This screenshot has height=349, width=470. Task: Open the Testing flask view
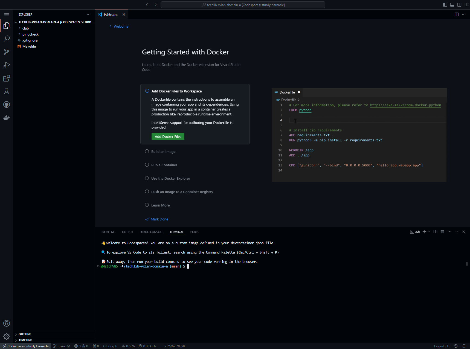[7, 91]
